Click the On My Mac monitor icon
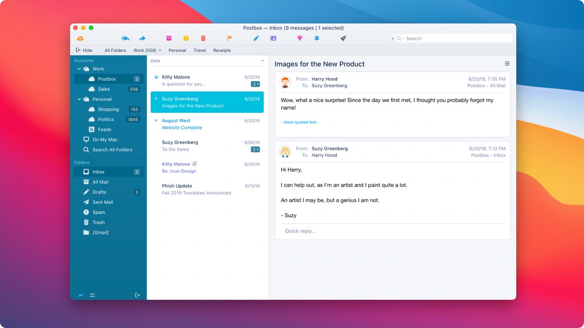 click(x=86, y=139)
